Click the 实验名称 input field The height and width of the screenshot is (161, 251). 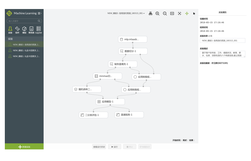pyautogui.click(x=222, y=41)
